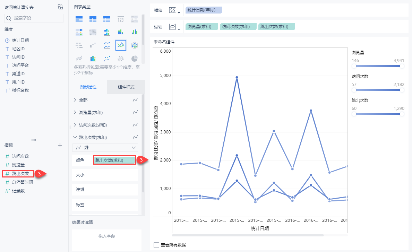
Task: Expand the 浏览量(求和) properties section
Action: (75, 112)
